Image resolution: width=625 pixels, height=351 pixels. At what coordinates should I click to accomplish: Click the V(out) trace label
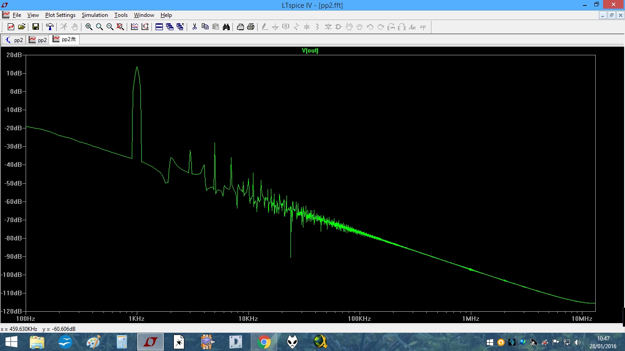pos(310,51)
